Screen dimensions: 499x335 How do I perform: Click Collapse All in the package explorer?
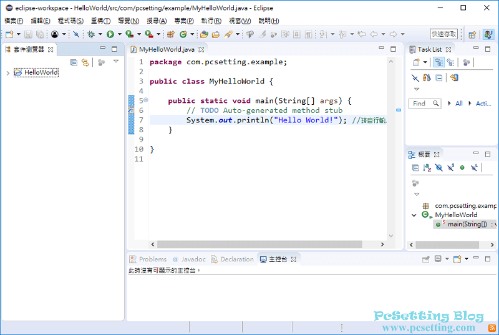tap(74, 62)
